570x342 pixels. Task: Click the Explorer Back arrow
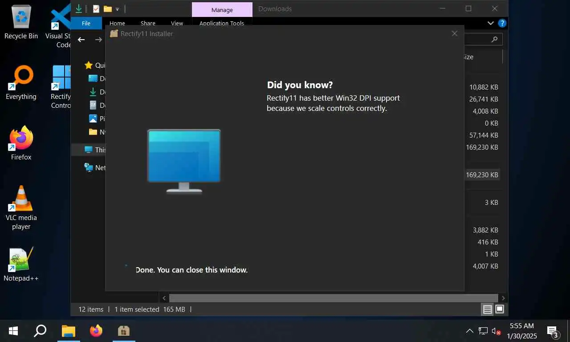[x=81, y=40]
